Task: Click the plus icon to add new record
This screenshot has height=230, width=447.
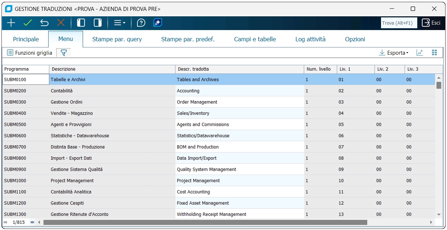Action: click(x=11, y=23)
